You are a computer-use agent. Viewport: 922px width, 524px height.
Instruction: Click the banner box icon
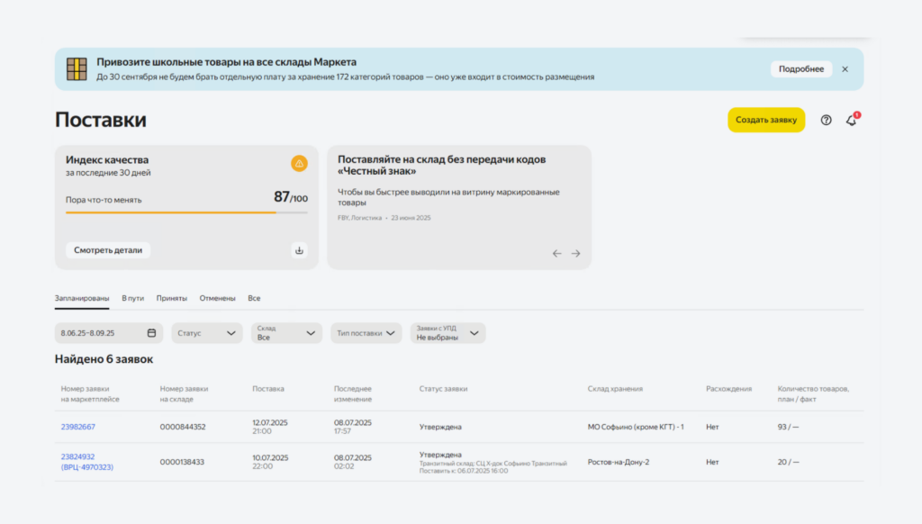(77, 69)
